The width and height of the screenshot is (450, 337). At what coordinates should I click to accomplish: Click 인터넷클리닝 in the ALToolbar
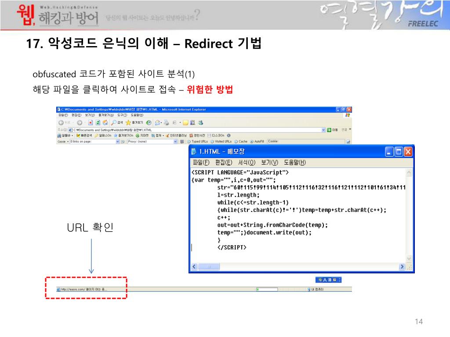coord(176,135)
